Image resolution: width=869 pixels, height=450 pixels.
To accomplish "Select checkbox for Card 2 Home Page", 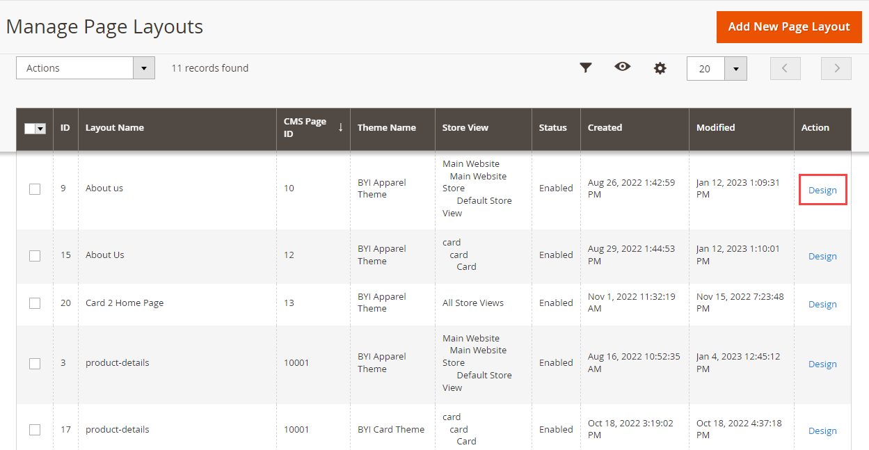I will 35,303.
